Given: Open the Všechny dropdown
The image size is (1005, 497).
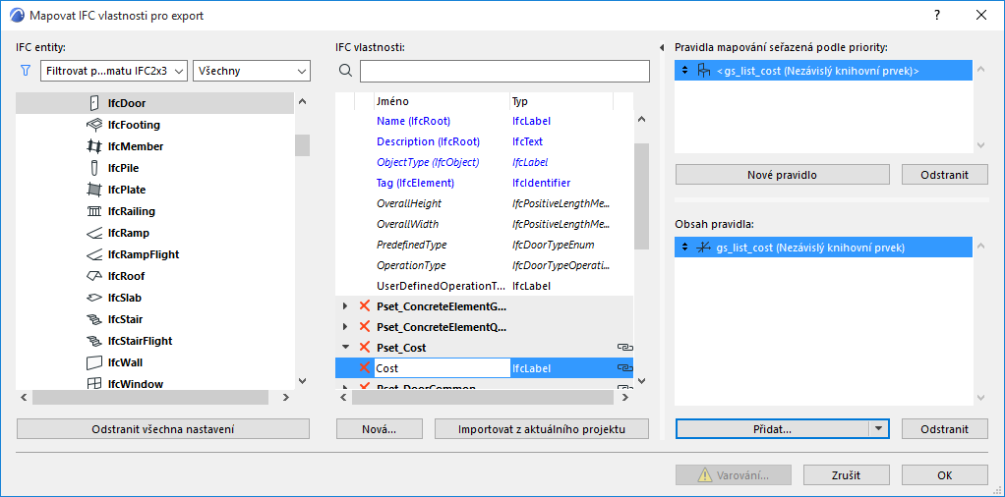Looking at the screenshot, I should click(252, 71).
